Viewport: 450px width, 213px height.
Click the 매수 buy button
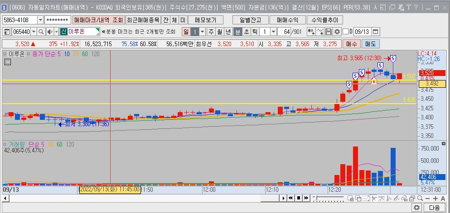pyautogui.click(x=352, y=44)
